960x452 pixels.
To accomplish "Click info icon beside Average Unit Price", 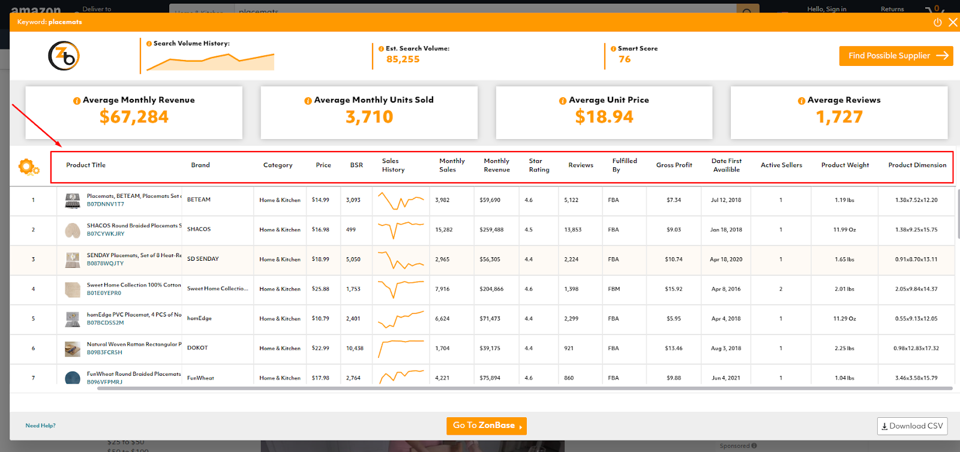I will coord(563,101).
